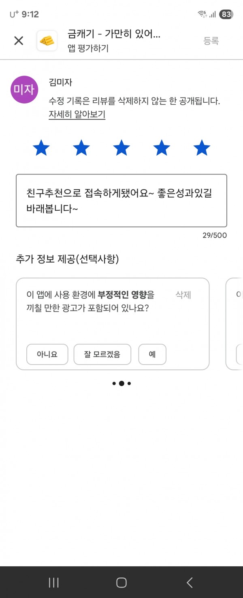
Task: Tap 등록 to post the review
Action: (x=211, y=41)
